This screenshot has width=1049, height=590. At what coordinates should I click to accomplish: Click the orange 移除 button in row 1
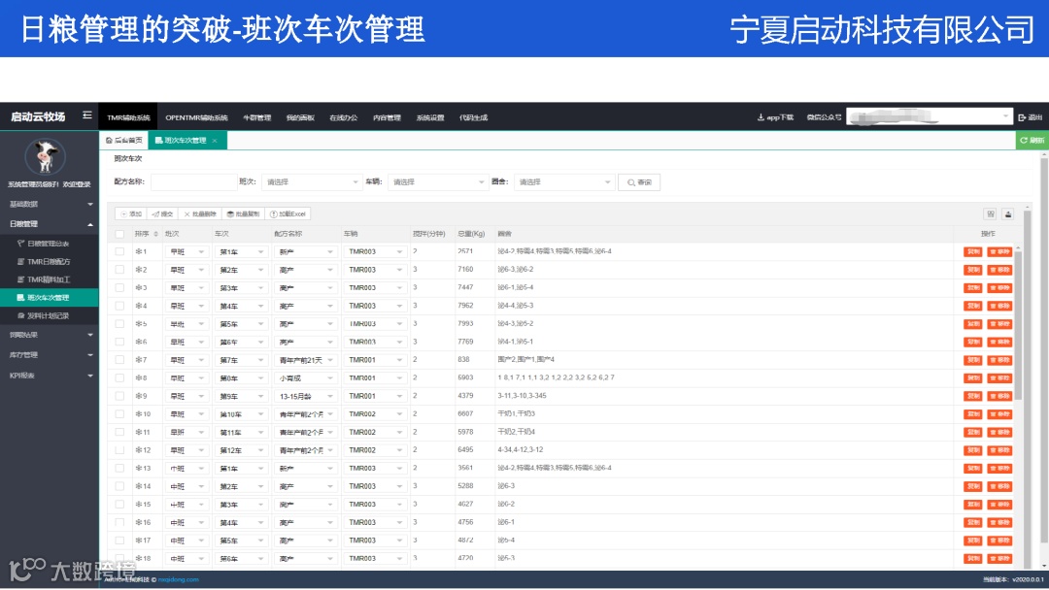(999, 252)
